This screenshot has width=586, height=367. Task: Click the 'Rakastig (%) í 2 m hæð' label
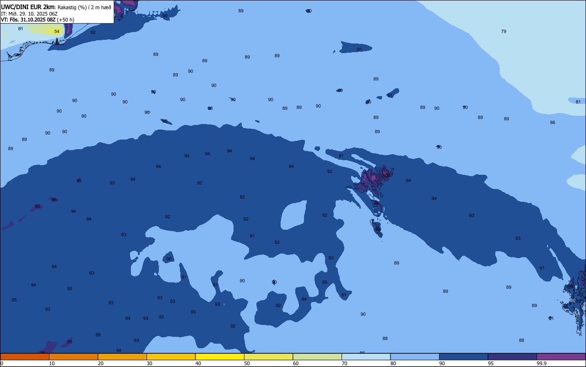click(x=84, y=7)
